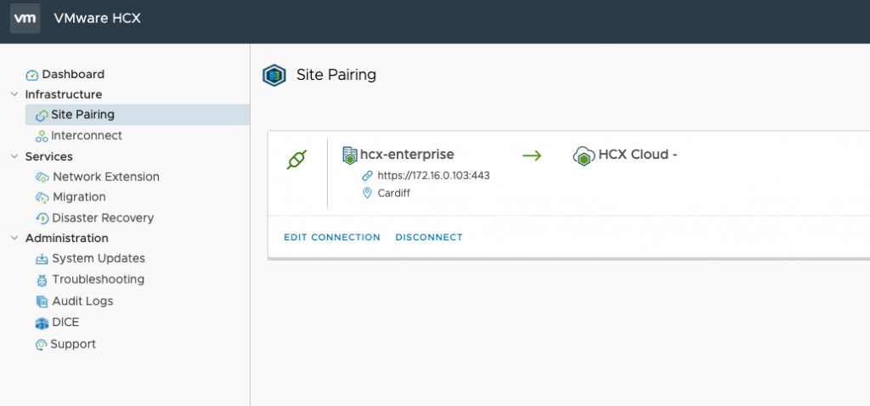Screen dimensions: 870x406
Task: Click the System Updates icon
Action: 42,259
